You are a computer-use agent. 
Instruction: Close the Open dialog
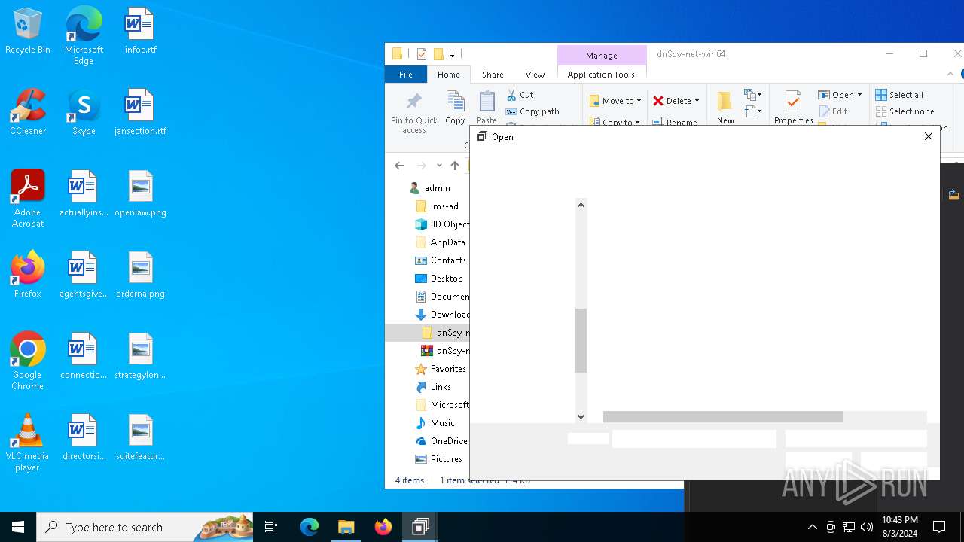[928, 136]
